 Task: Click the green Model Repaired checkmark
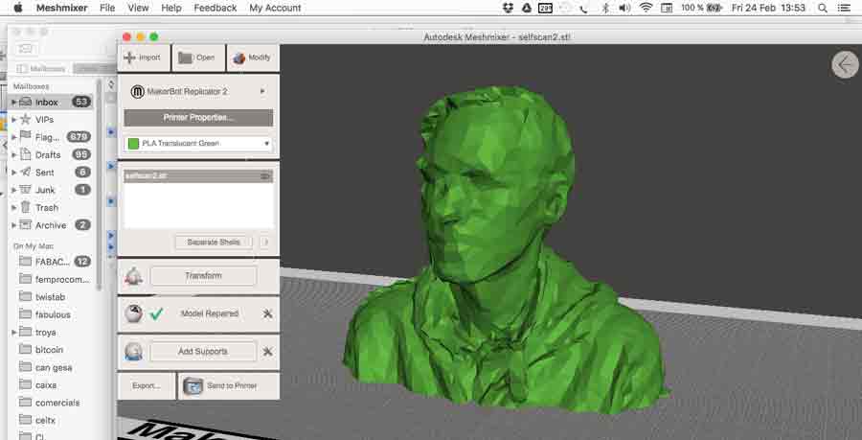pyautogui.click(x=157, y=313)
